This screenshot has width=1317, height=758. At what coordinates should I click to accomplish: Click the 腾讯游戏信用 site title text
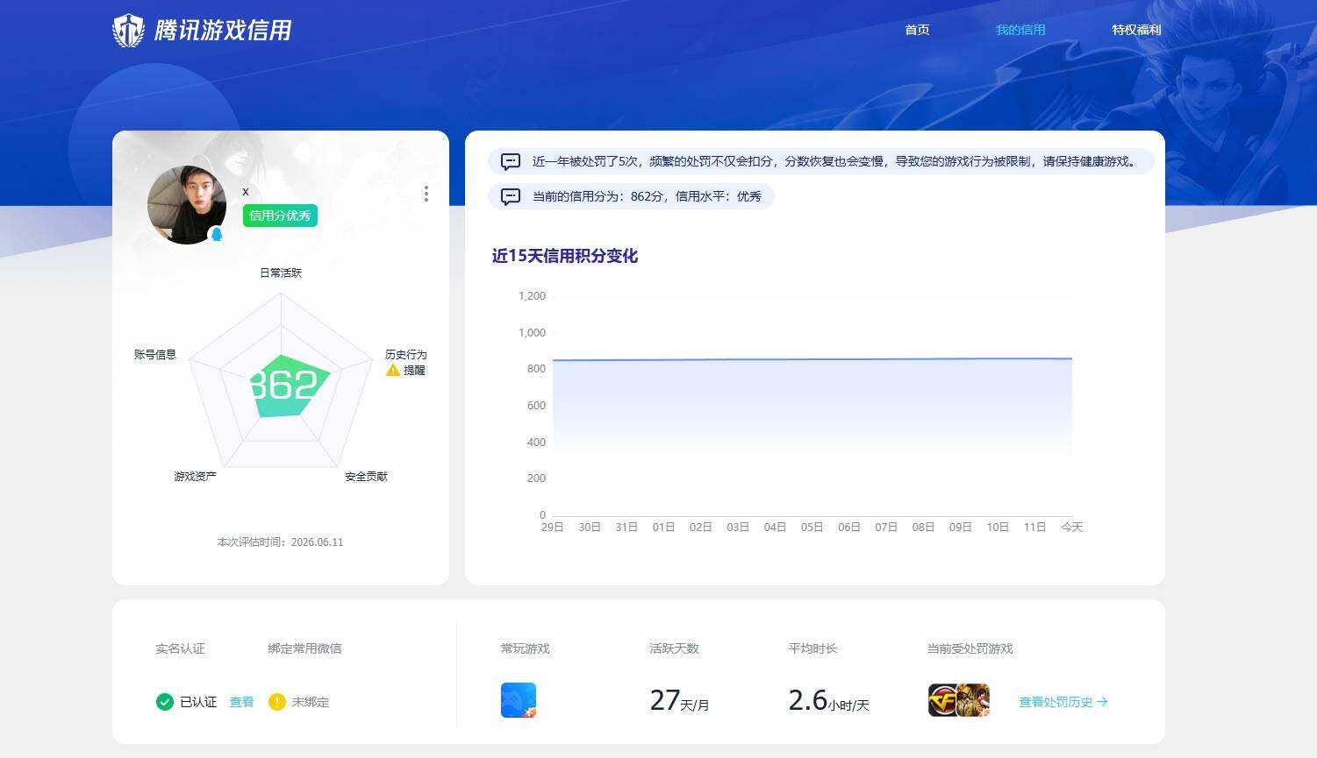tap(223, 31)
